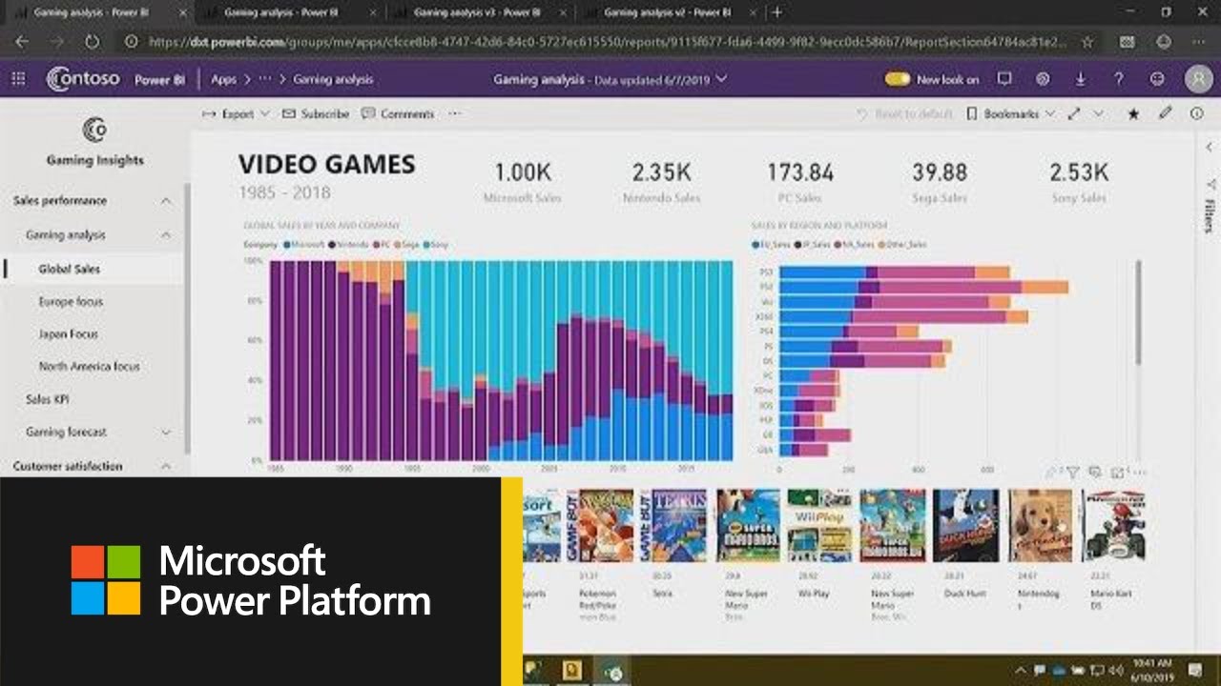
Task: Select the Mario Kart DS thumbnail
Action: pos(1114,525)
